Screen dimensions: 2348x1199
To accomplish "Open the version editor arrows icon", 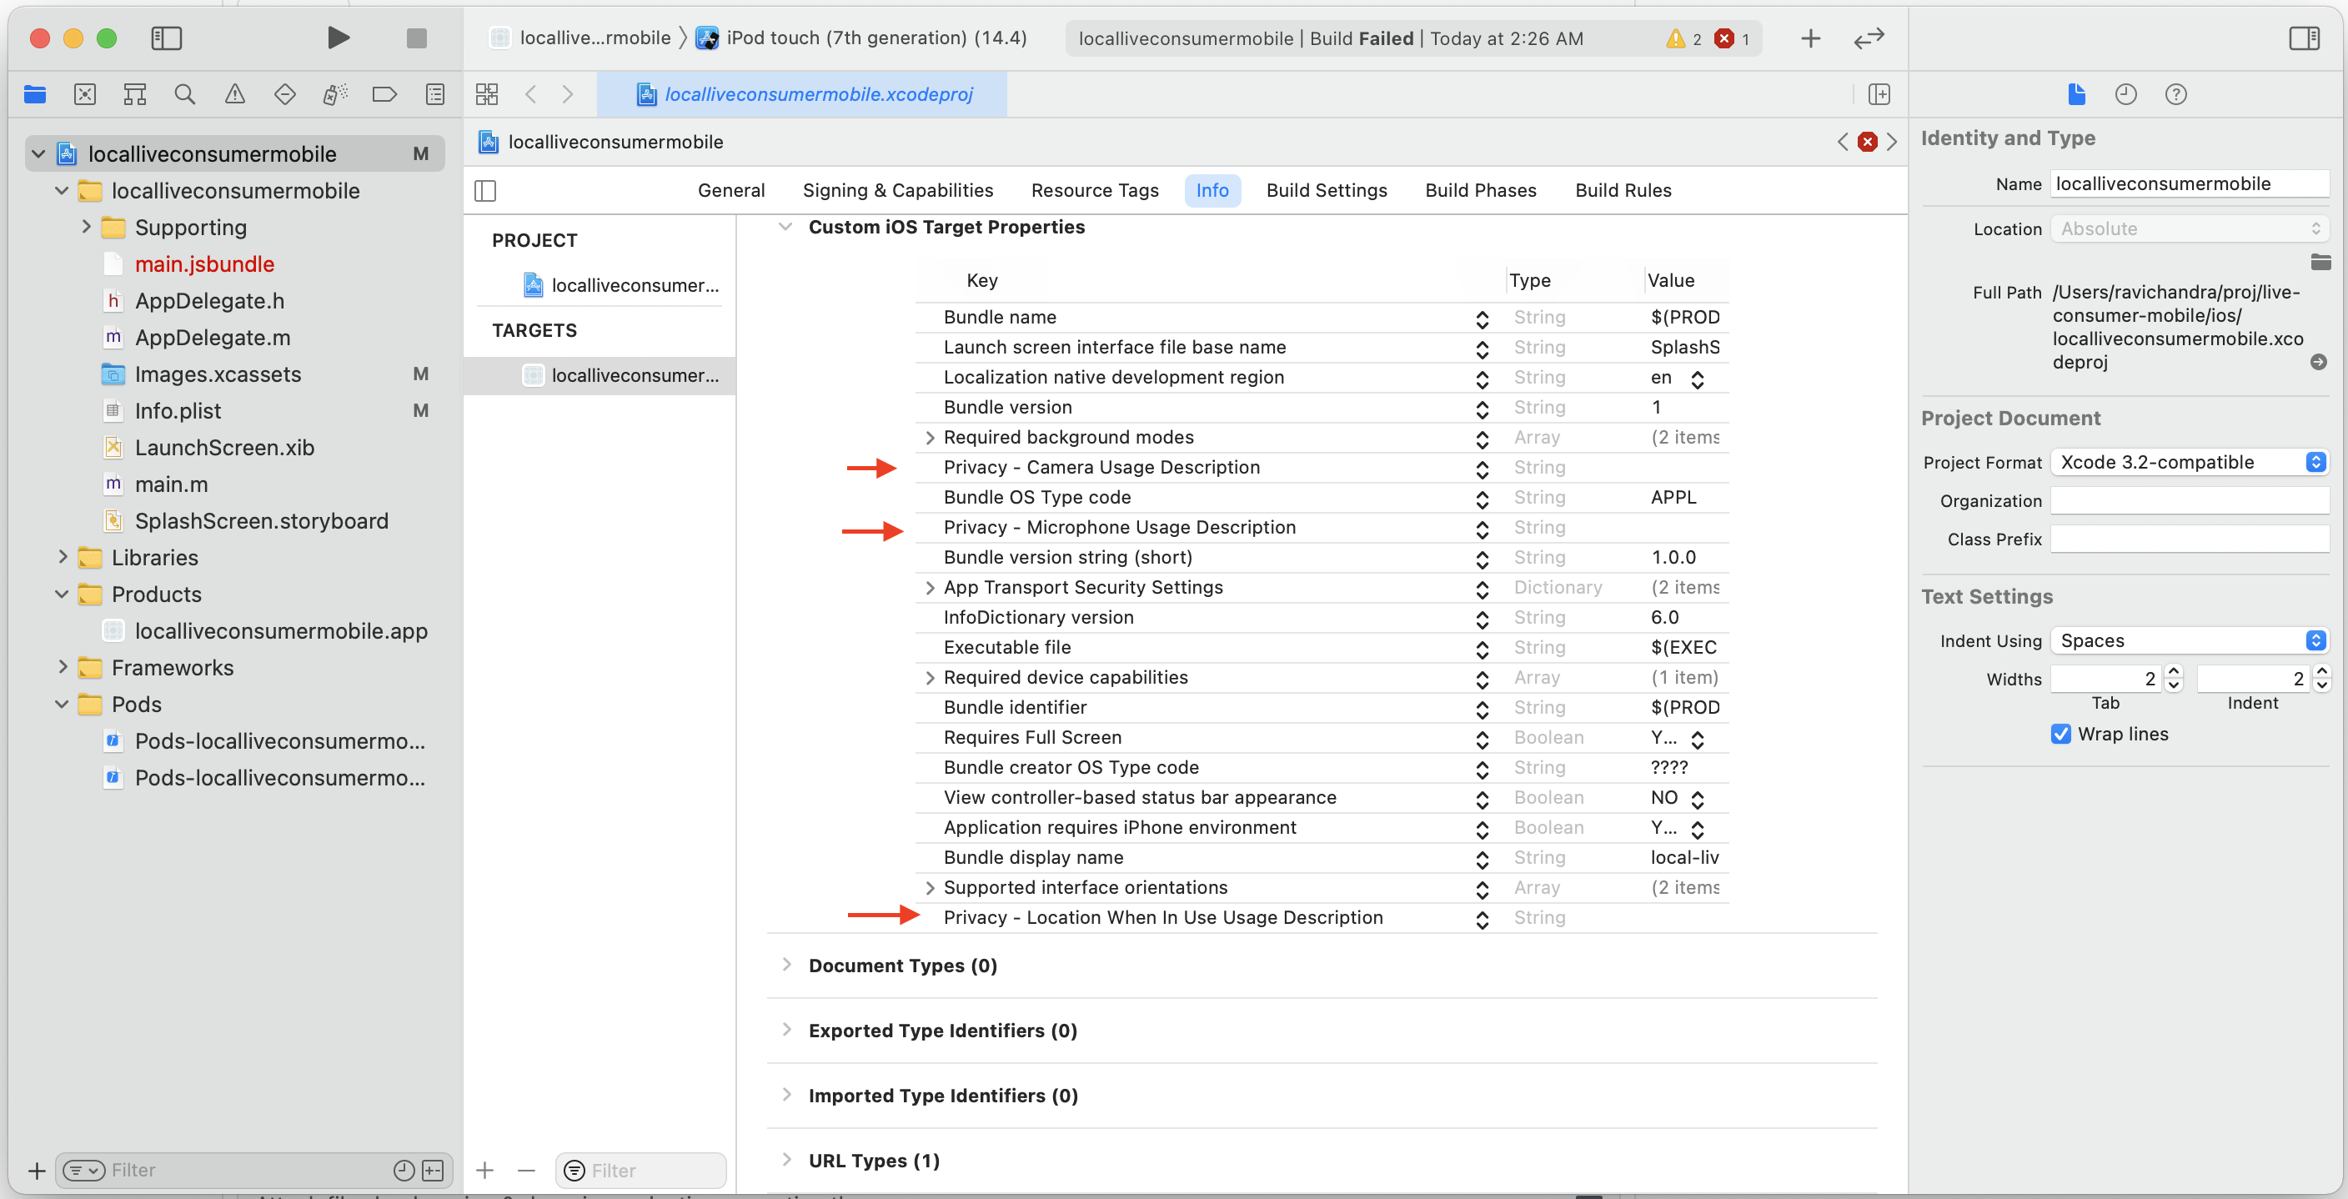I will click(x=1868, y=38).
